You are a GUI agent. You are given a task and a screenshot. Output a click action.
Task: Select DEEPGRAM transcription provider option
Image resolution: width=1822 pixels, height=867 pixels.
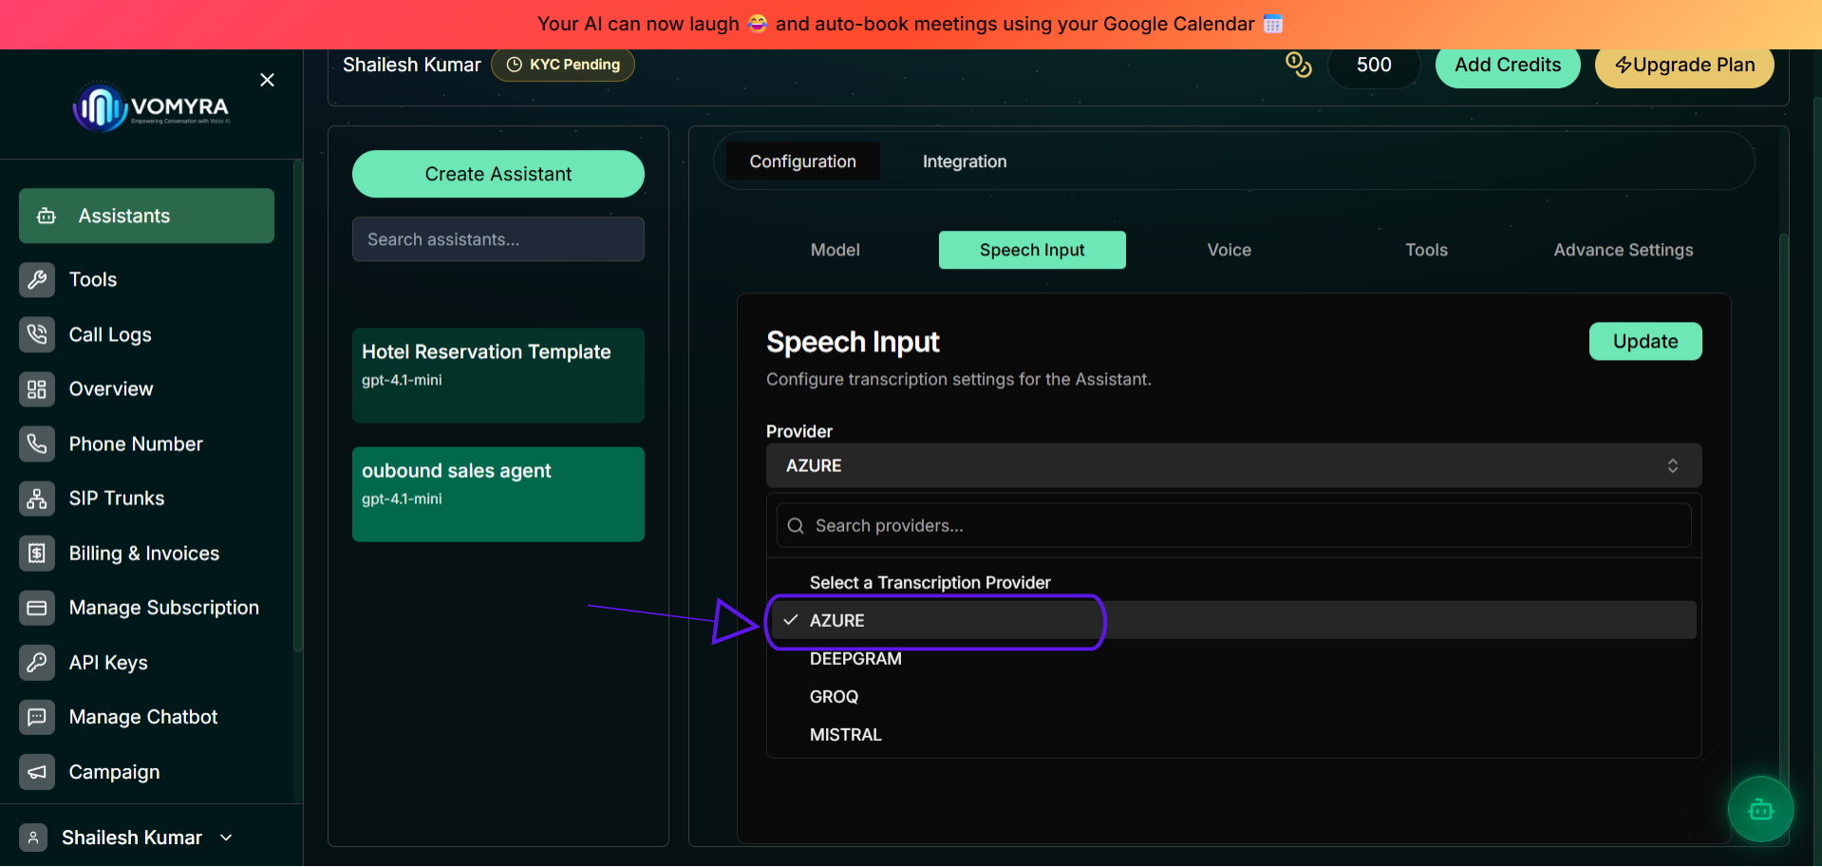1233,658
